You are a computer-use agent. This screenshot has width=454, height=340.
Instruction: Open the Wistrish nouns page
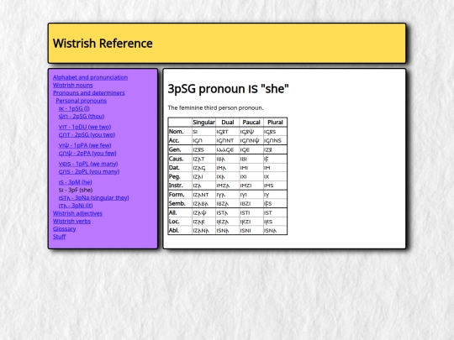[x=72, y=86]
